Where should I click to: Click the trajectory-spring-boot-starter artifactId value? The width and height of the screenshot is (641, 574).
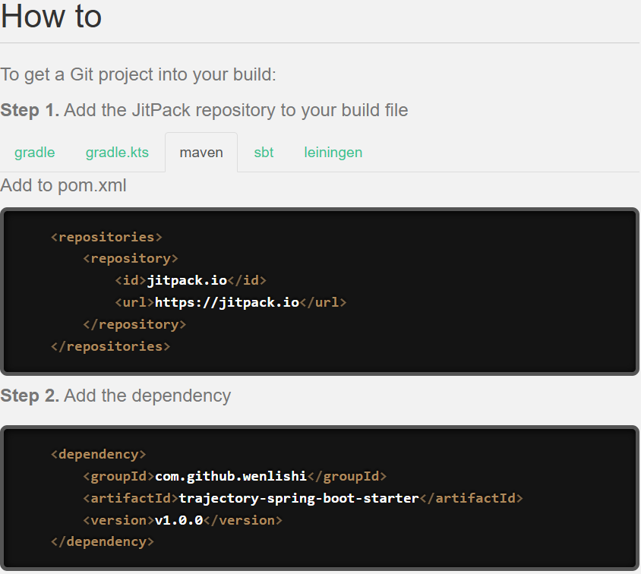click(x=298, y=498)
